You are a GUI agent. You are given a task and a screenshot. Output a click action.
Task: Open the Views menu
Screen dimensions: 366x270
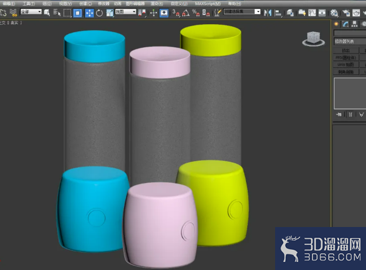tap(65, 4)
